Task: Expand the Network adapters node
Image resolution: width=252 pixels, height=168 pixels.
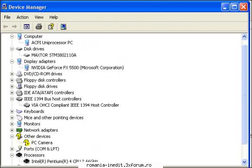Action: (12, 130)
